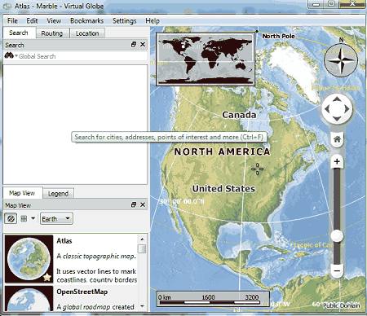
Task: Click the North Pole label
Action: (x=278, y=36)
